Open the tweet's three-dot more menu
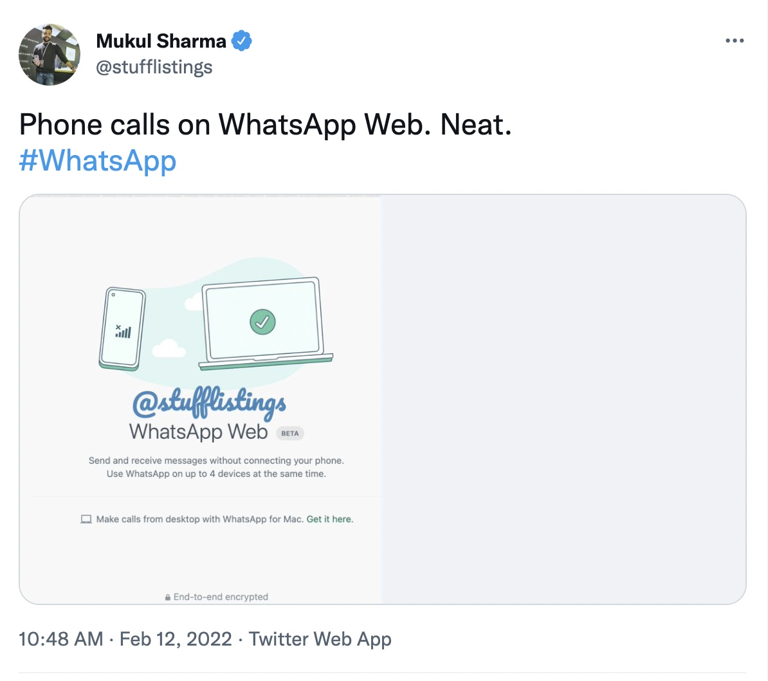The height and width of the screenshot is (681, 768). [734, 41]
